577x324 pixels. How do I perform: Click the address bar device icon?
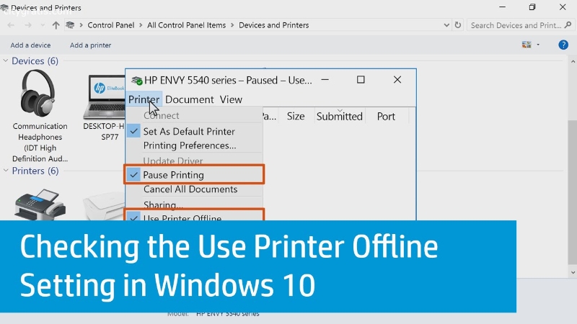coord(70,25)
